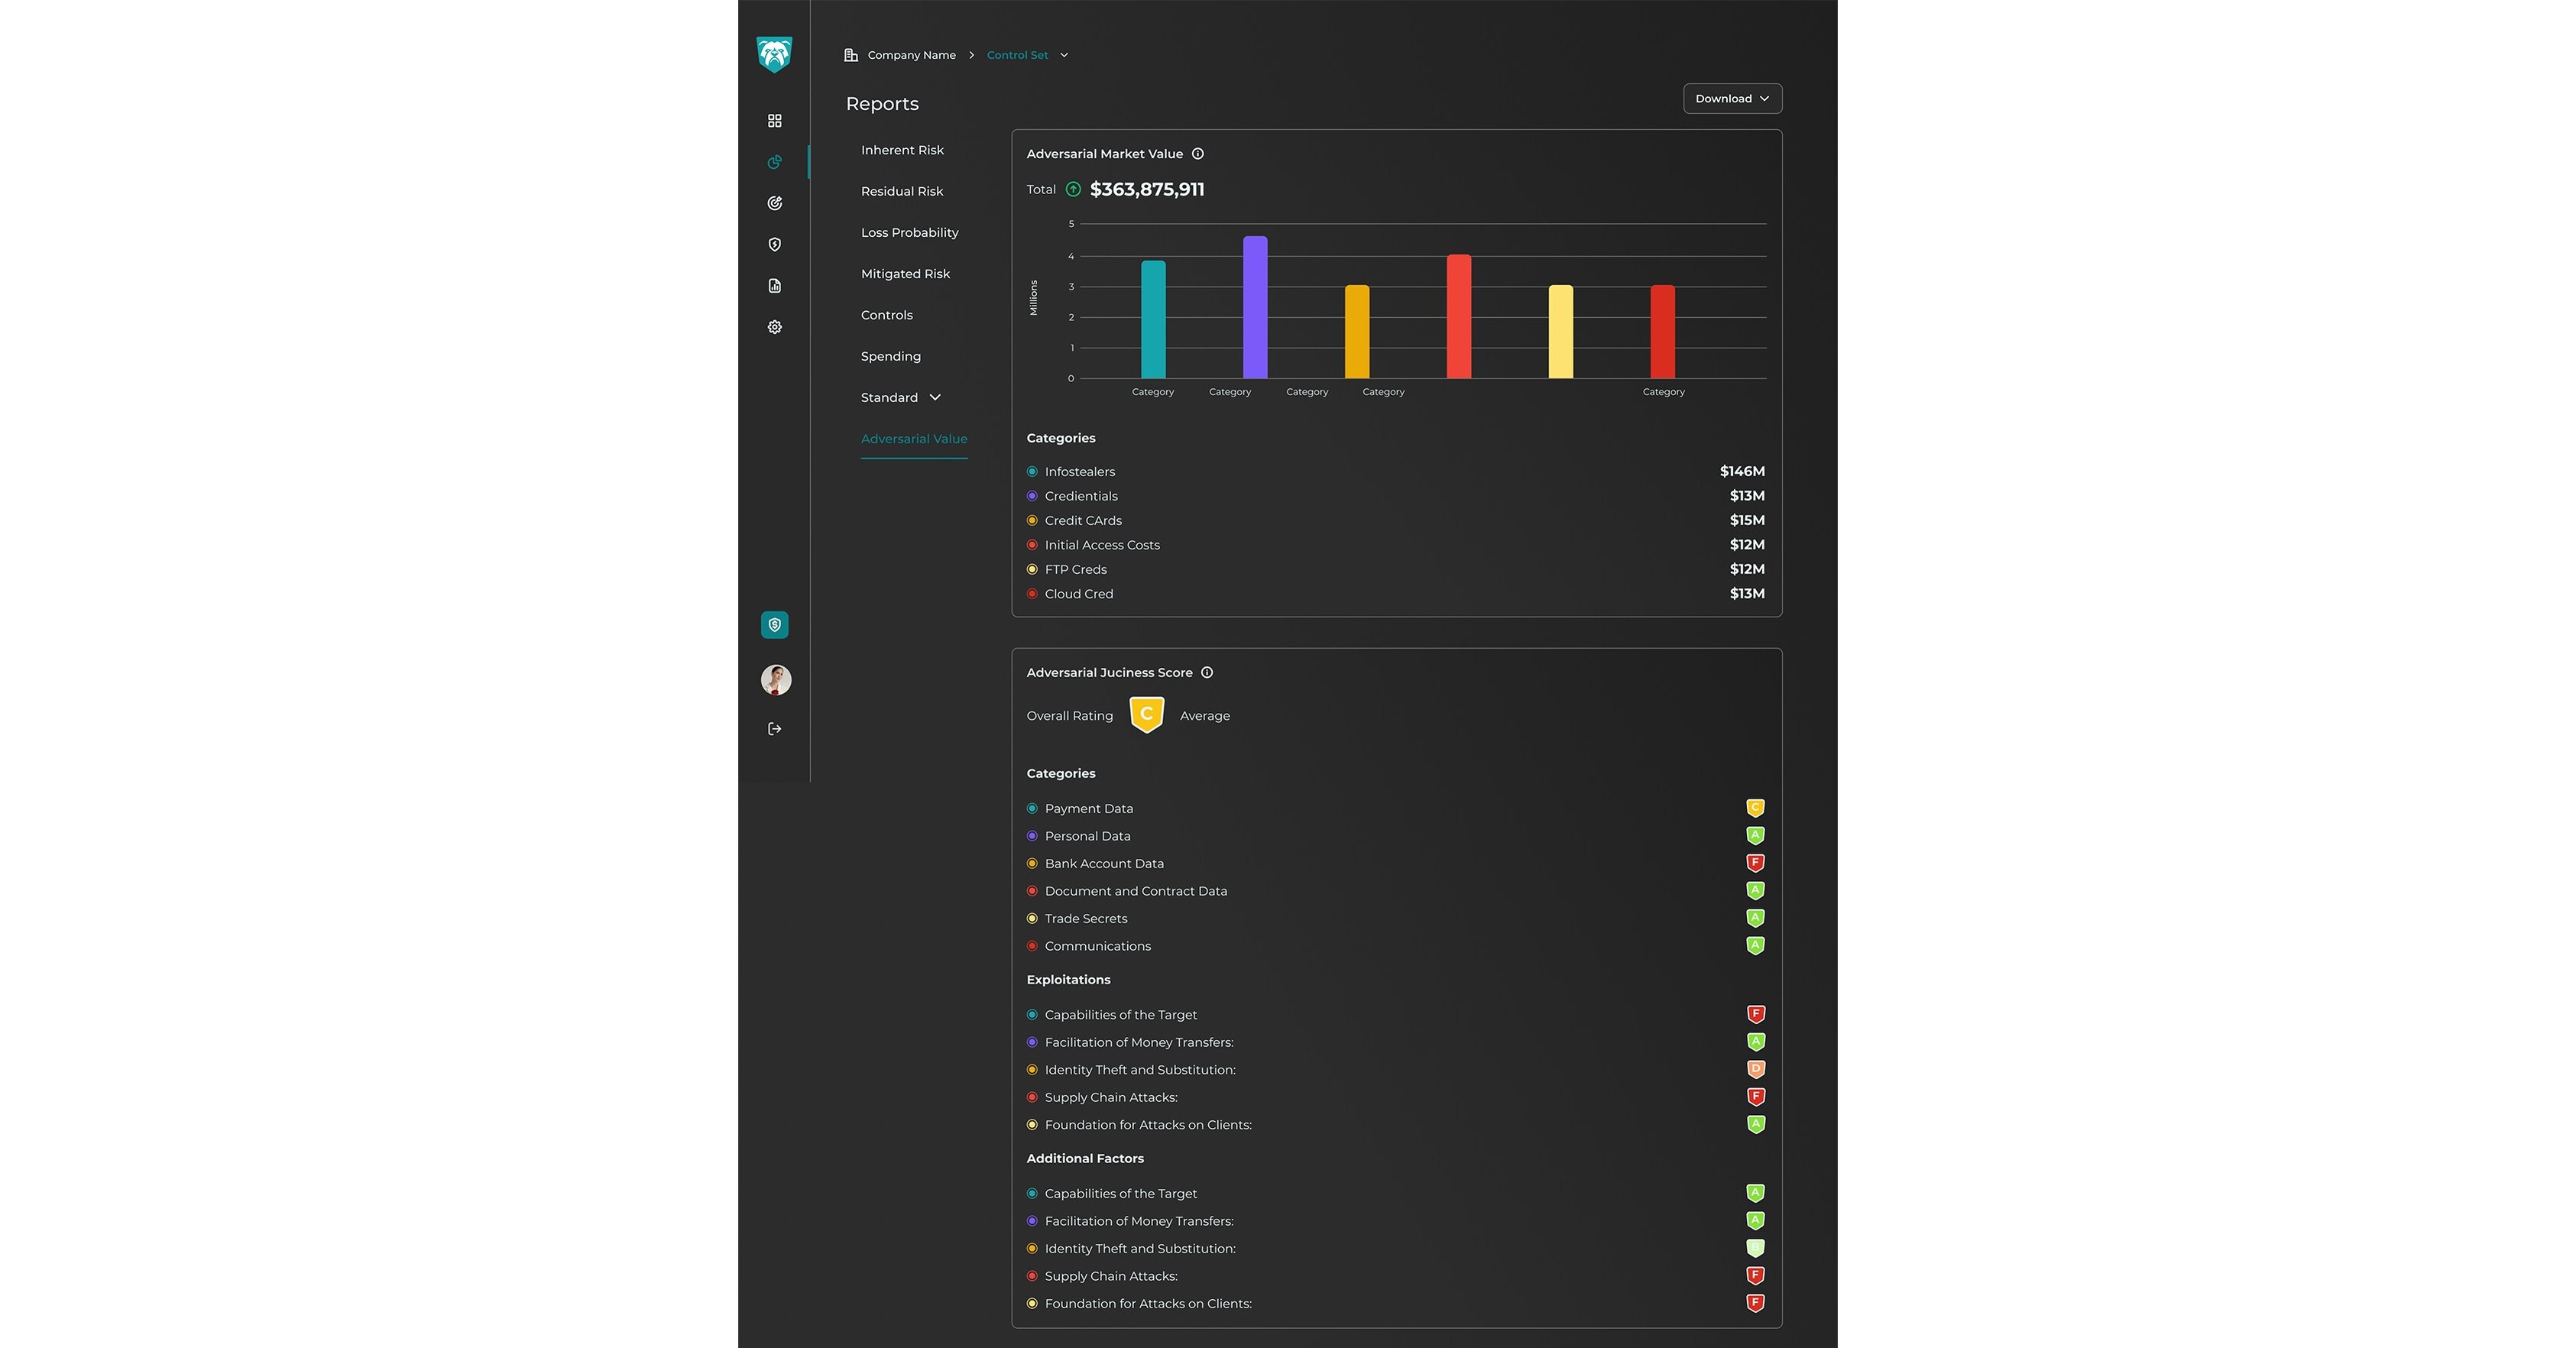Click the shield security icon in sidebar

(774, 244)
